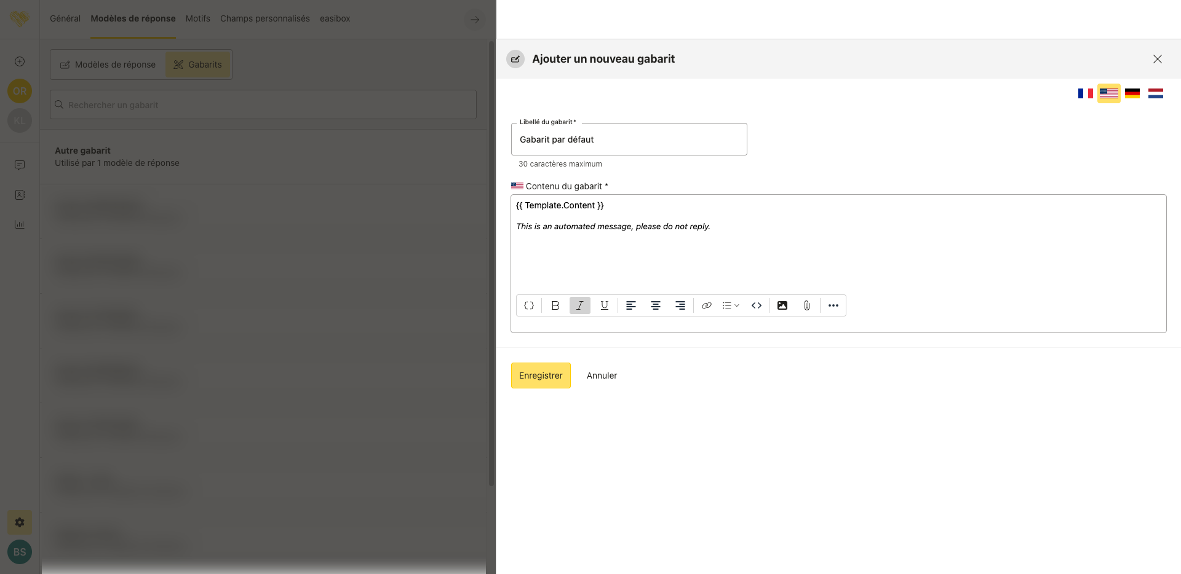The width and height of the screenshot is (1181, 574).
Task: Open the list style dropdown
Action: (731, 305)
